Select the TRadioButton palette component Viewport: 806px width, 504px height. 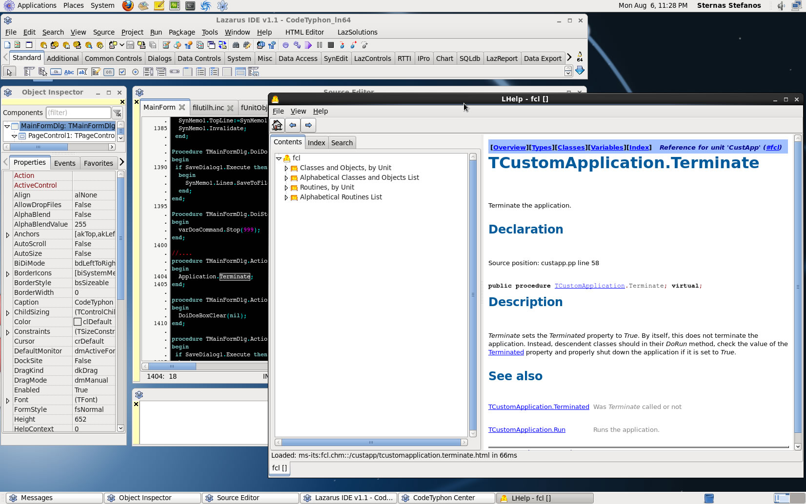(135, 72)
